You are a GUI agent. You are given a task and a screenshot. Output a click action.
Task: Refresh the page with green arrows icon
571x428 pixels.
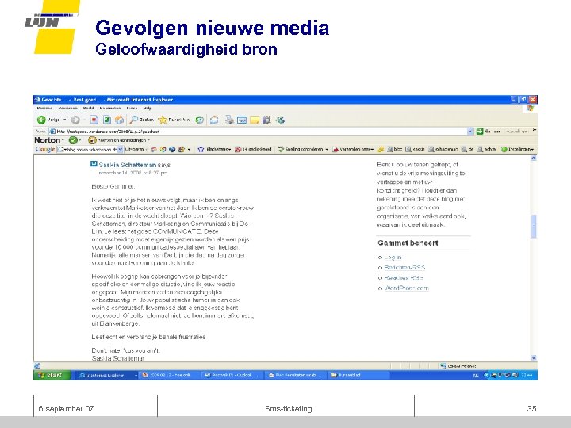pos(107,120)
